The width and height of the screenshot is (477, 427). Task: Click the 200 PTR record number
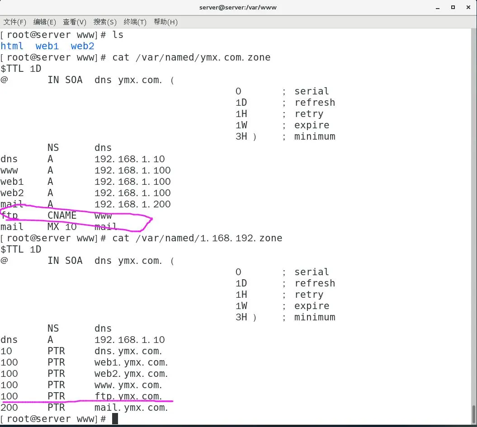[x=9, y=408]
